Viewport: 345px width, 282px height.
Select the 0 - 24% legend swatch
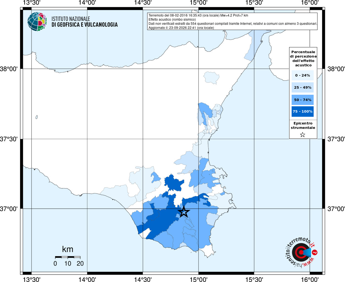303,75
